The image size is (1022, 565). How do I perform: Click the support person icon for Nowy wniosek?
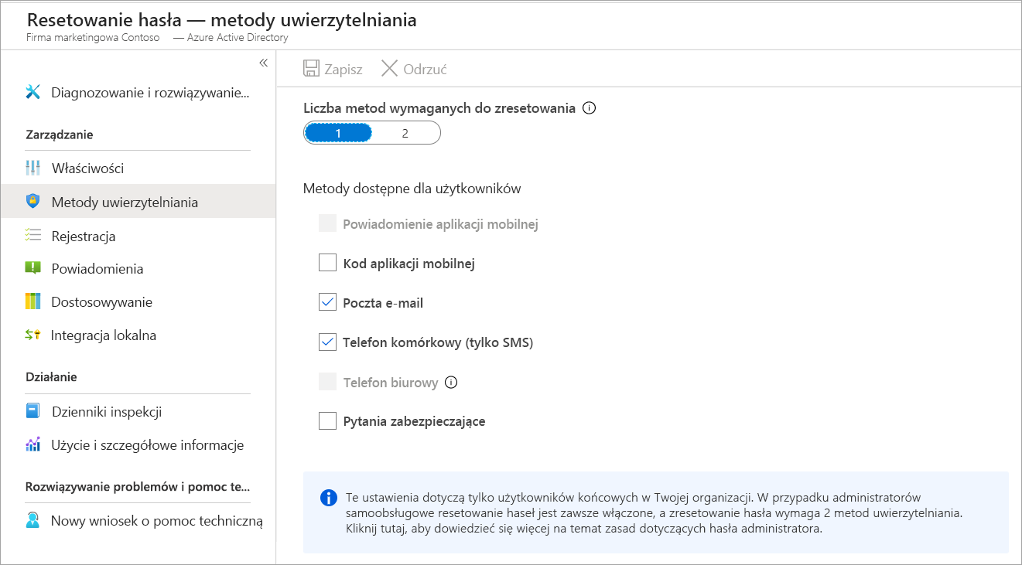tap(32, 520)
